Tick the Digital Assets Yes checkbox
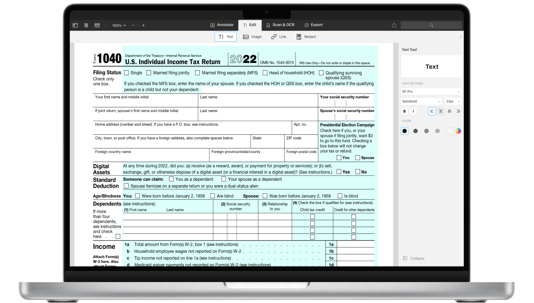The height and width of the screenshot is (303, 534). pos(339,172)
